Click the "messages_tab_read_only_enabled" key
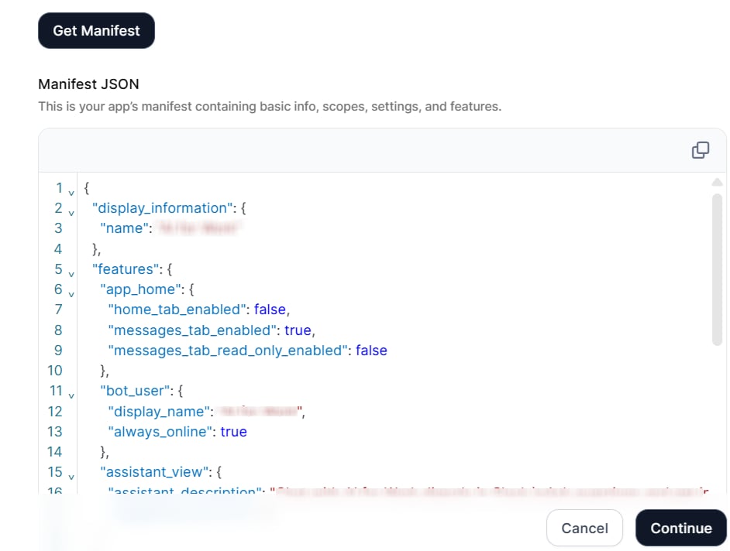This screenshot has height=551, width=730. (x=228, y=351)
